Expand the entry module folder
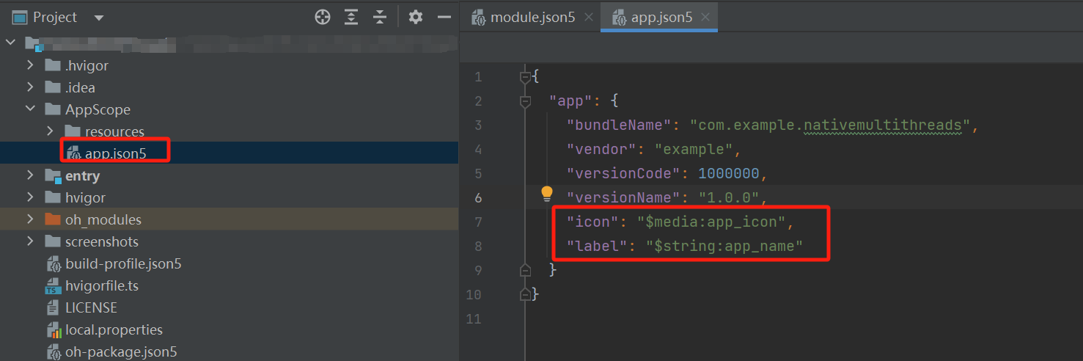1083x361 pixels. click(x=30, y=175)
